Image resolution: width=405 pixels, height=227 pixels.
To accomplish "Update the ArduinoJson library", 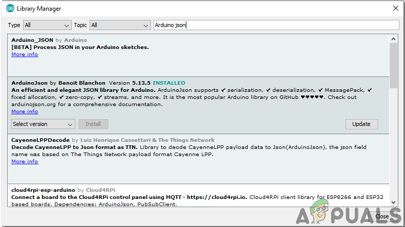I will [x=361, y=124].
